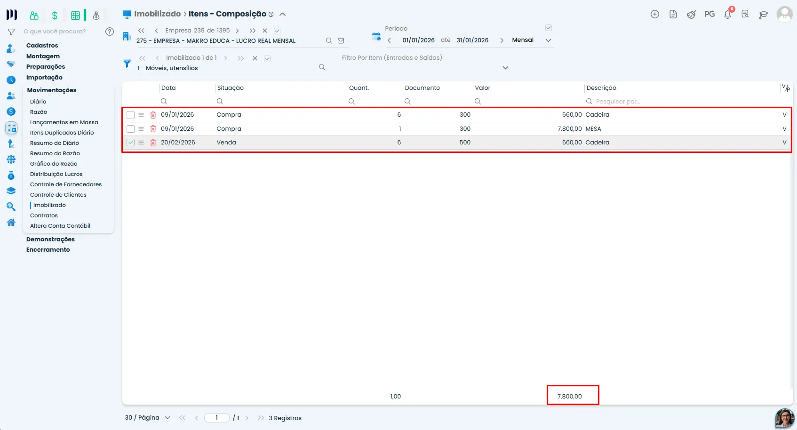Click the search magnifier beside the company name
Screen dimensions: 797x430
point(329,41)
